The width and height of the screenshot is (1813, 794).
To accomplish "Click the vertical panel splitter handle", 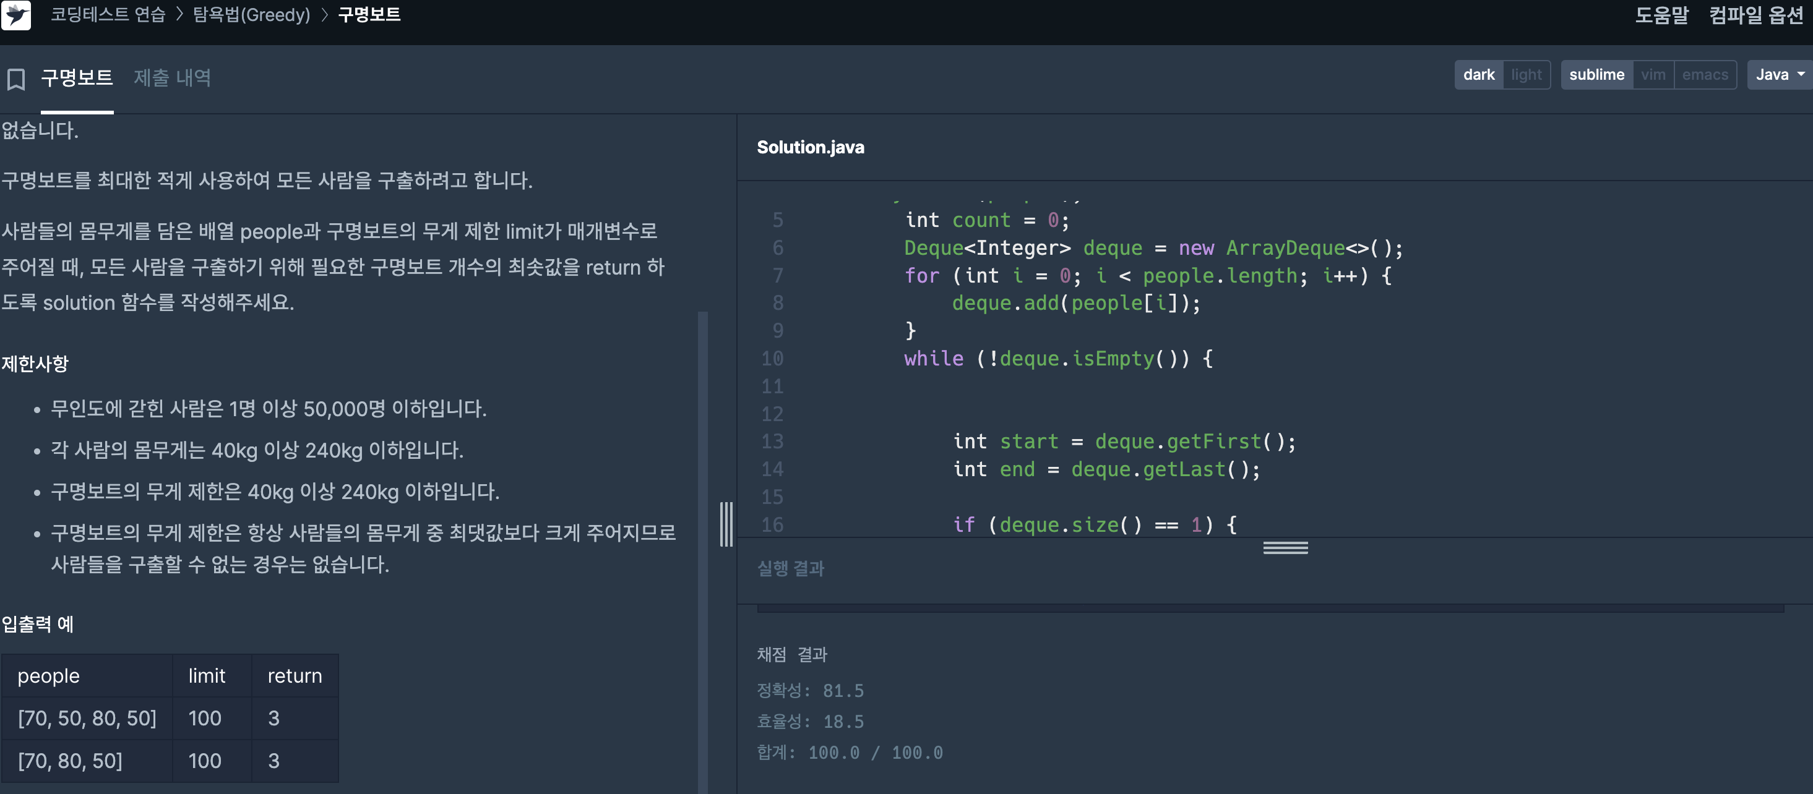I will [726, 524].
